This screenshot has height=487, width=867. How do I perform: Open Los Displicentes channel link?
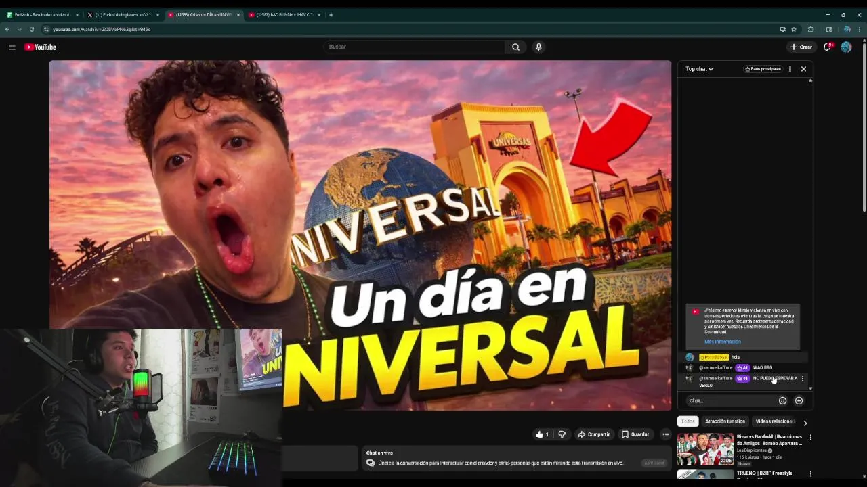pyautogui.click(x=751, y=450)
